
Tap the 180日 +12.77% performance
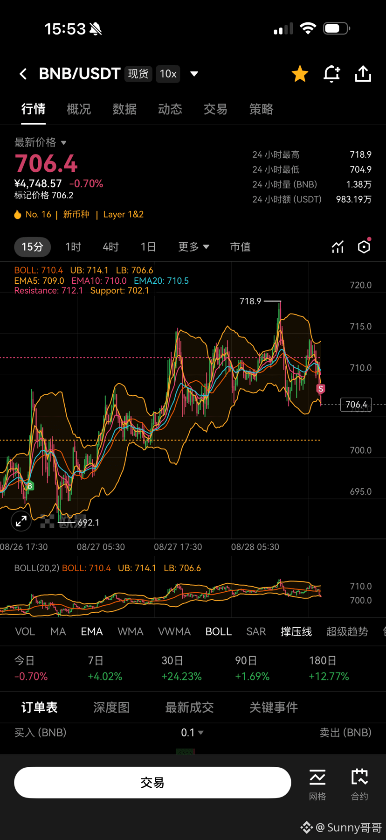coord(329,668)
